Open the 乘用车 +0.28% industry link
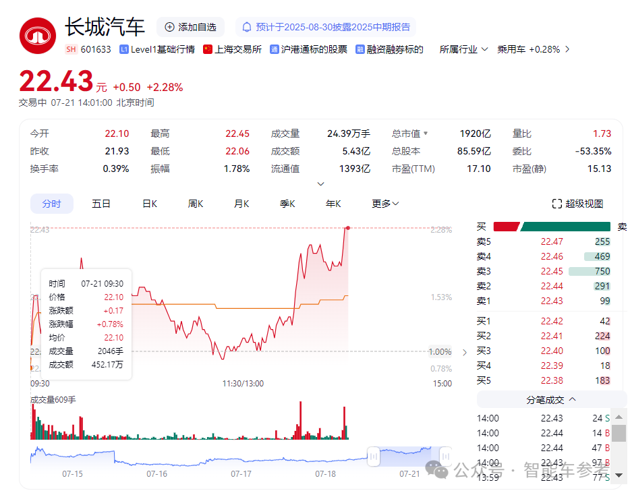 click(x=533, y=49)
